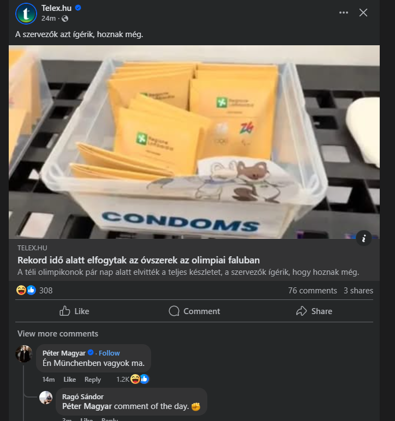Open the article headline about óvszerek
The height and width of the screenshot is (421, 395).
138,260
